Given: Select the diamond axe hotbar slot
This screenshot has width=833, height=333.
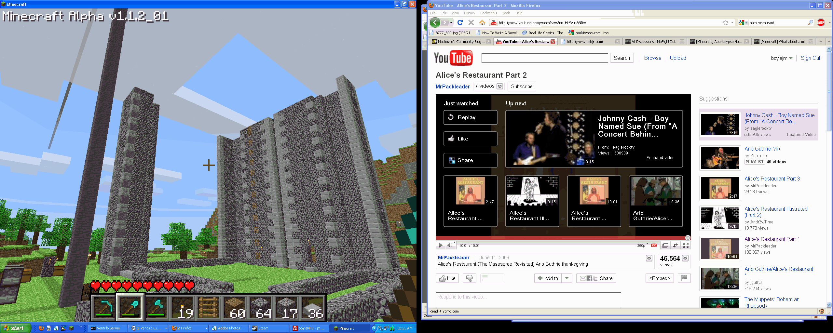Looking at the screenshot, I should coord(156,307).
